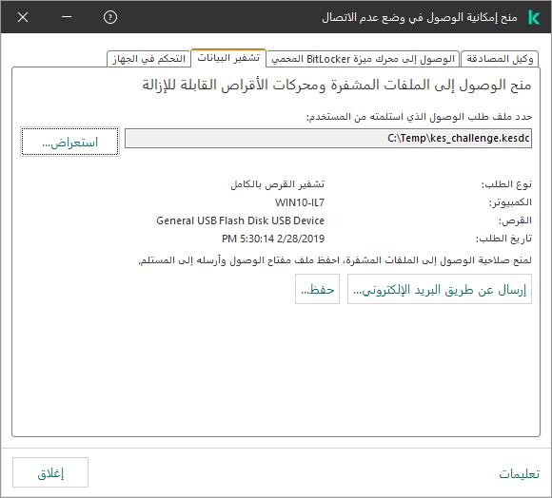Click the request date PM 5:30:14 2/28/2019
The width and height of the screenshot is (552, 498).
pos(273,239)
